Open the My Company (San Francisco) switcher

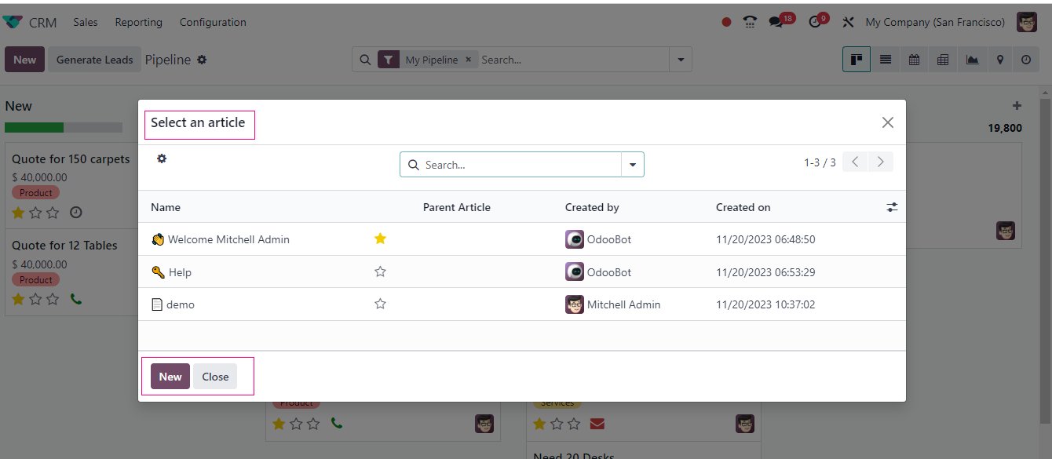coord(934,22)
